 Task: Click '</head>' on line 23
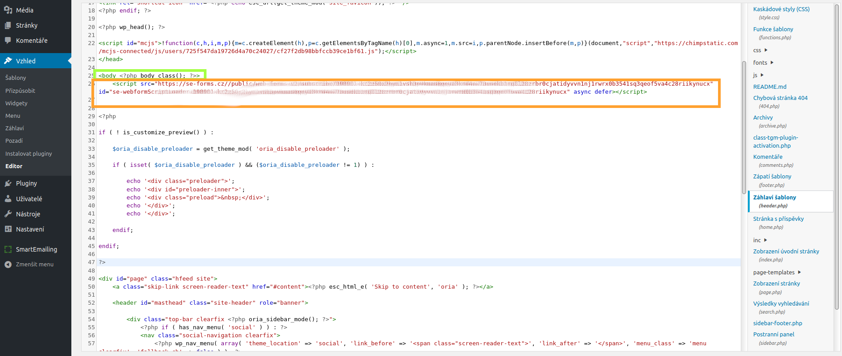point(111,59)
